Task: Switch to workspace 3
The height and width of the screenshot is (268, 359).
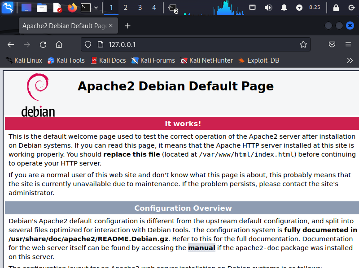Action: 140,8
